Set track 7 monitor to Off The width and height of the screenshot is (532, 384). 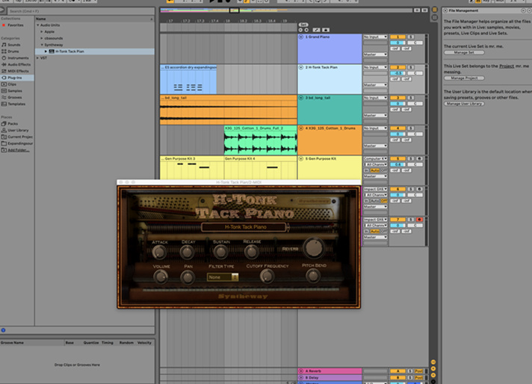click(383, 232)
